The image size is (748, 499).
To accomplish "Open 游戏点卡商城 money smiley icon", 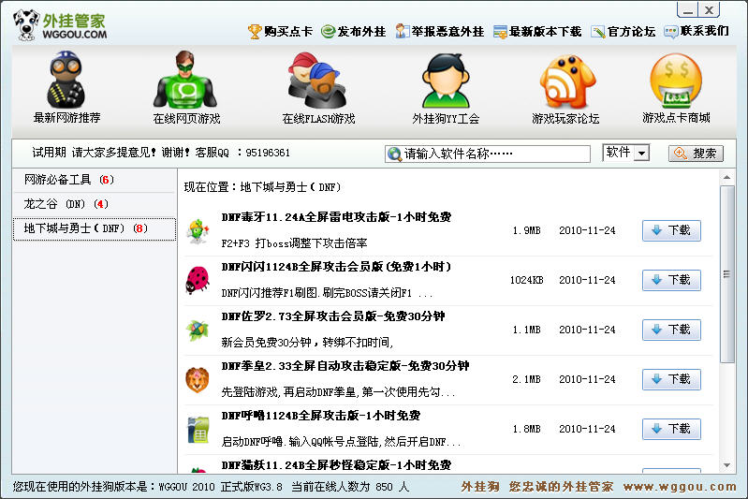I will click(676, 81).
